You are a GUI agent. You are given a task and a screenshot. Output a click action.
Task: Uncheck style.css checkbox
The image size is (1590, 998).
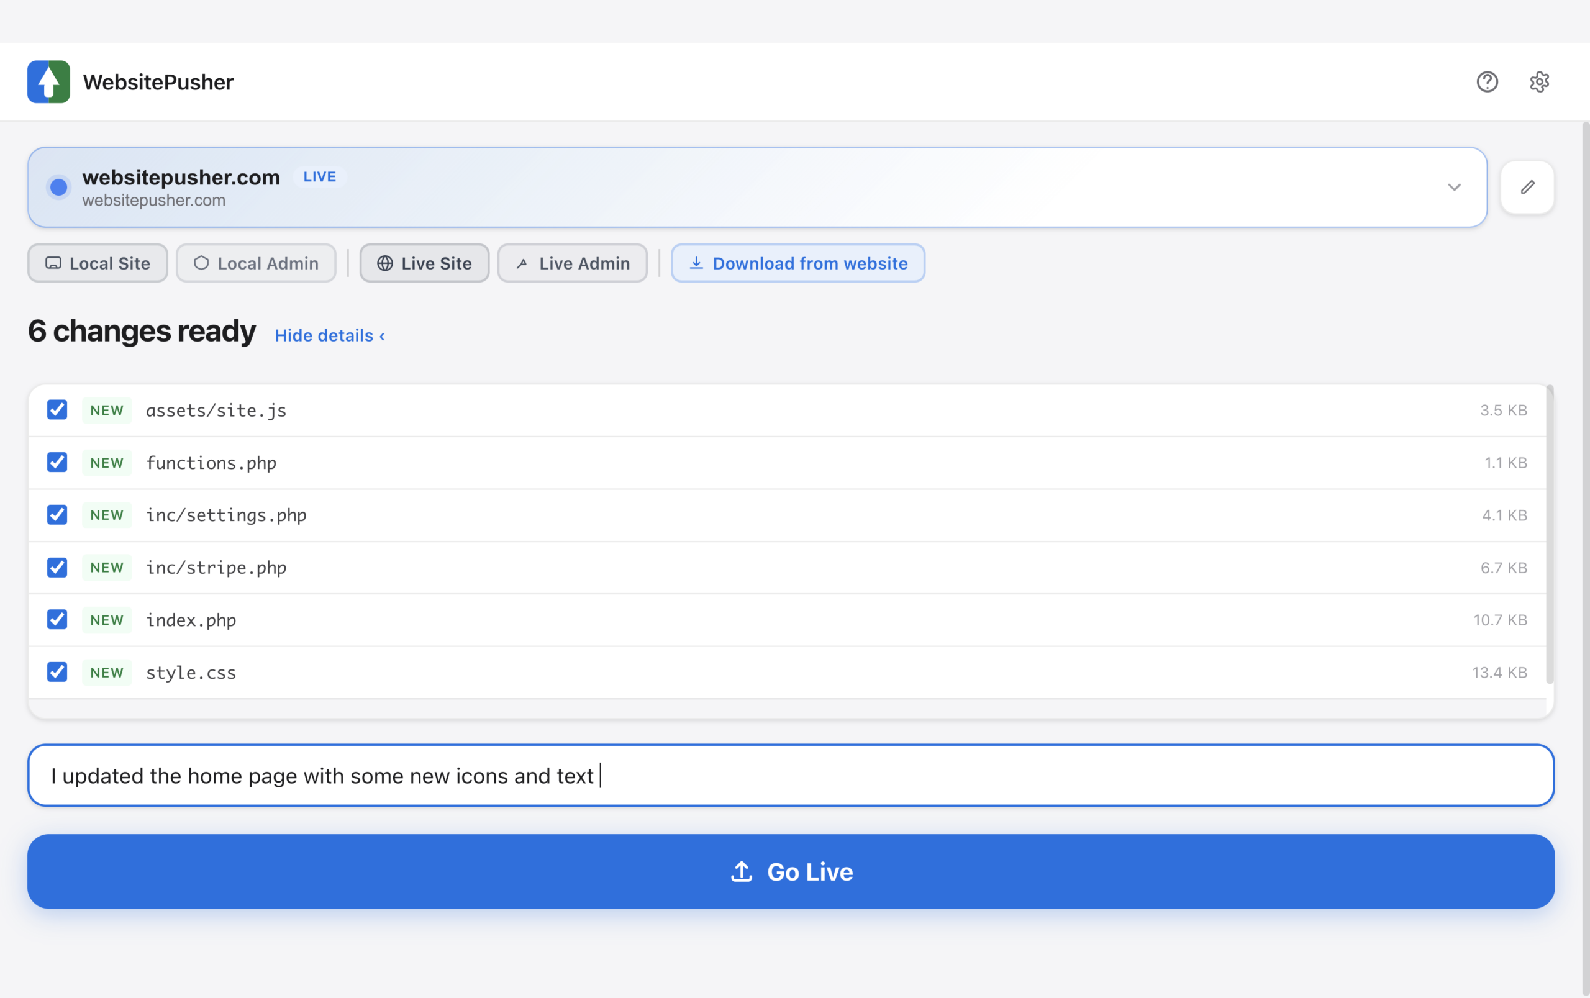point(57,673)
